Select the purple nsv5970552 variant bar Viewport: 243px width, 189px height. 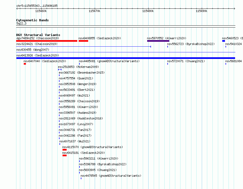click(x=158, y=41)
